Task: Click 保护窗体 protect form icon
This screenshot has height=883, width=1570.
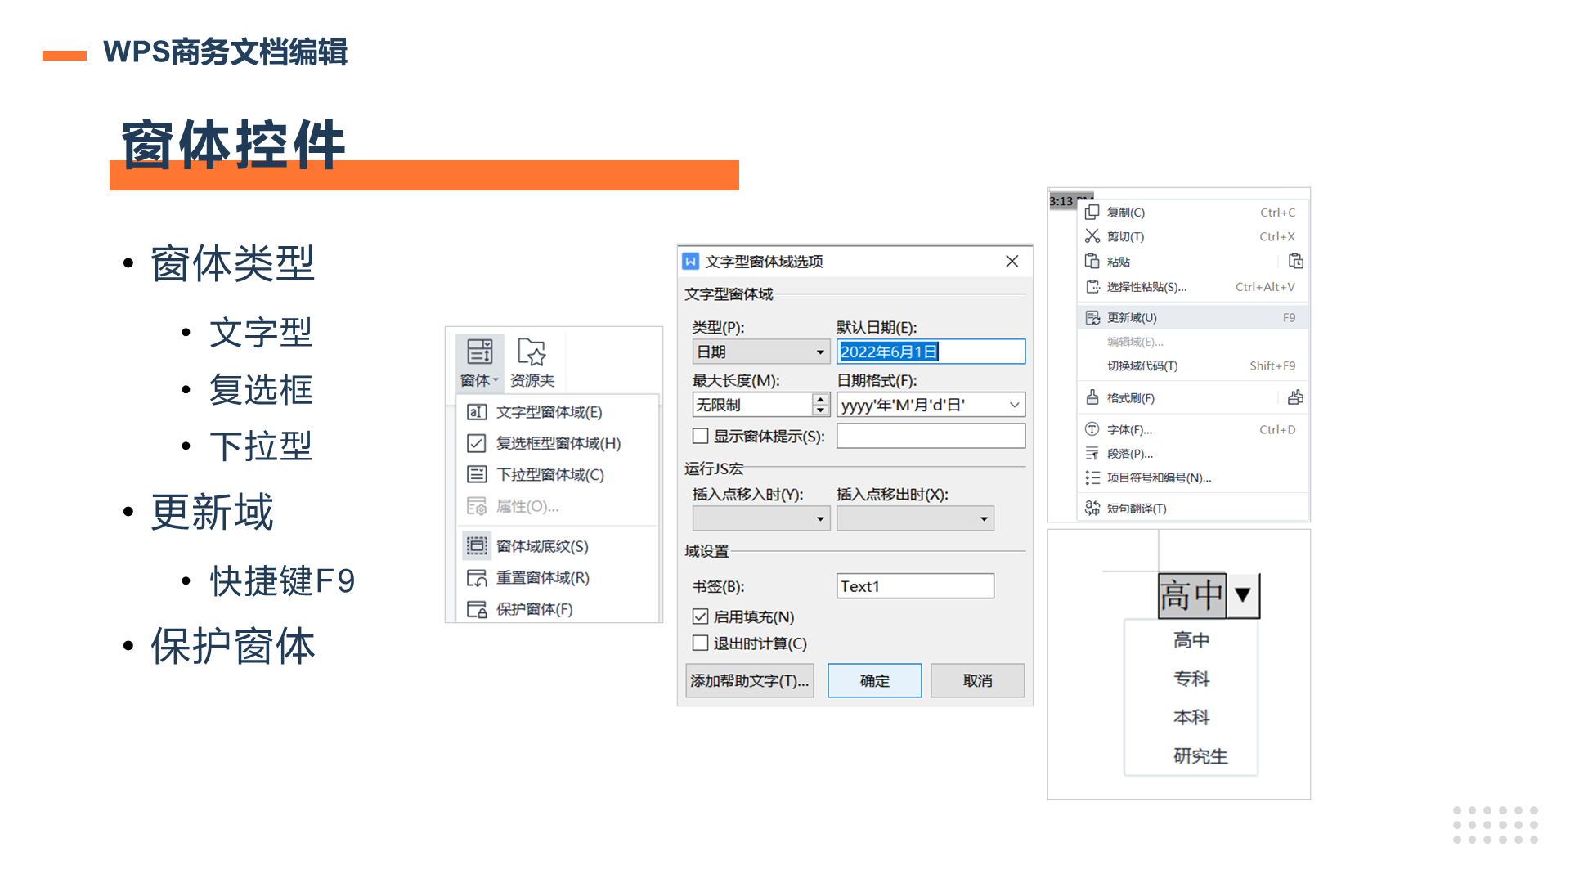Action: (x=477, y=609)
